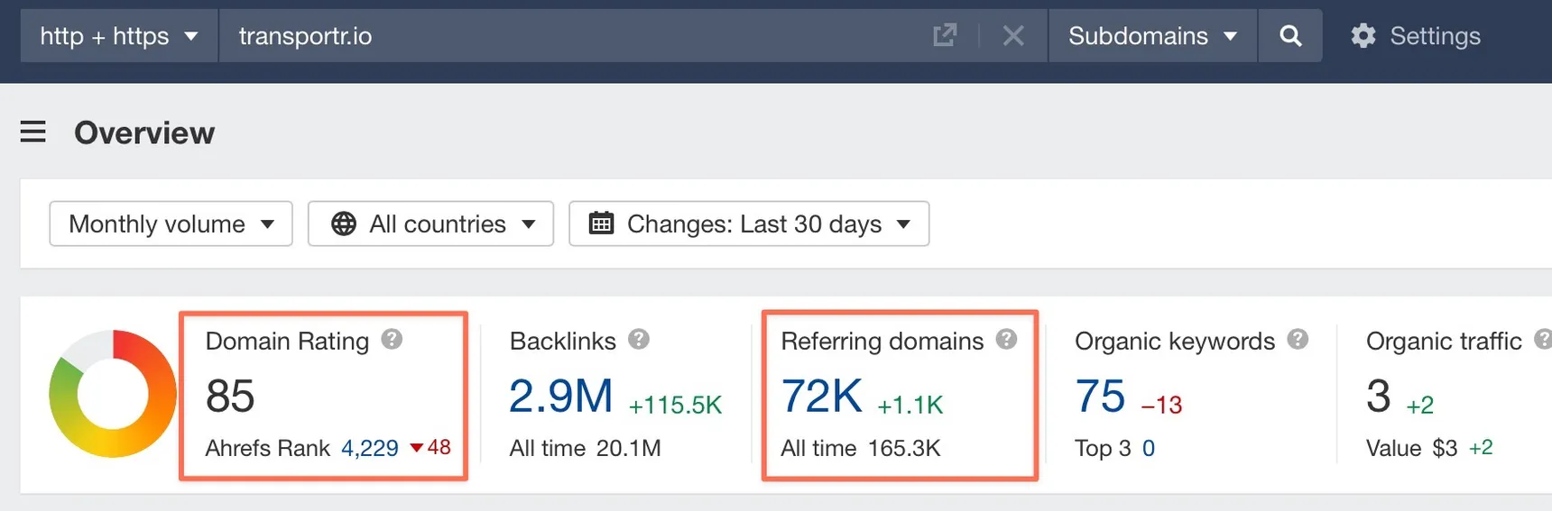Click the Backlinks metric label

[562, 341]
